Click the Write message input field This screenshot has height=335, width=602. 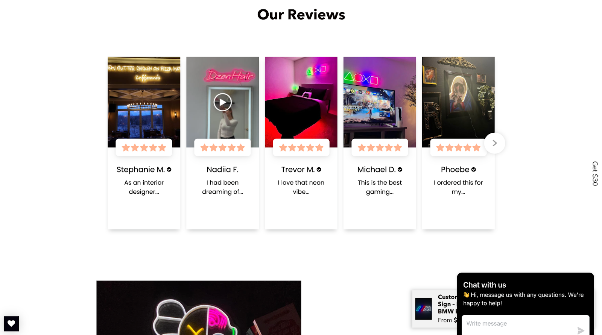tap(519, 324)
